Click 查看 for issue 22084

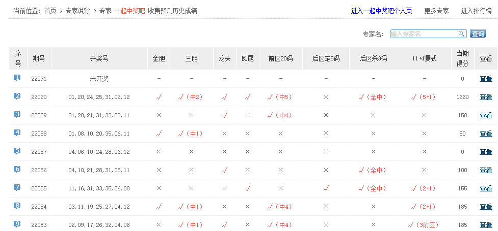click(486, 207)
